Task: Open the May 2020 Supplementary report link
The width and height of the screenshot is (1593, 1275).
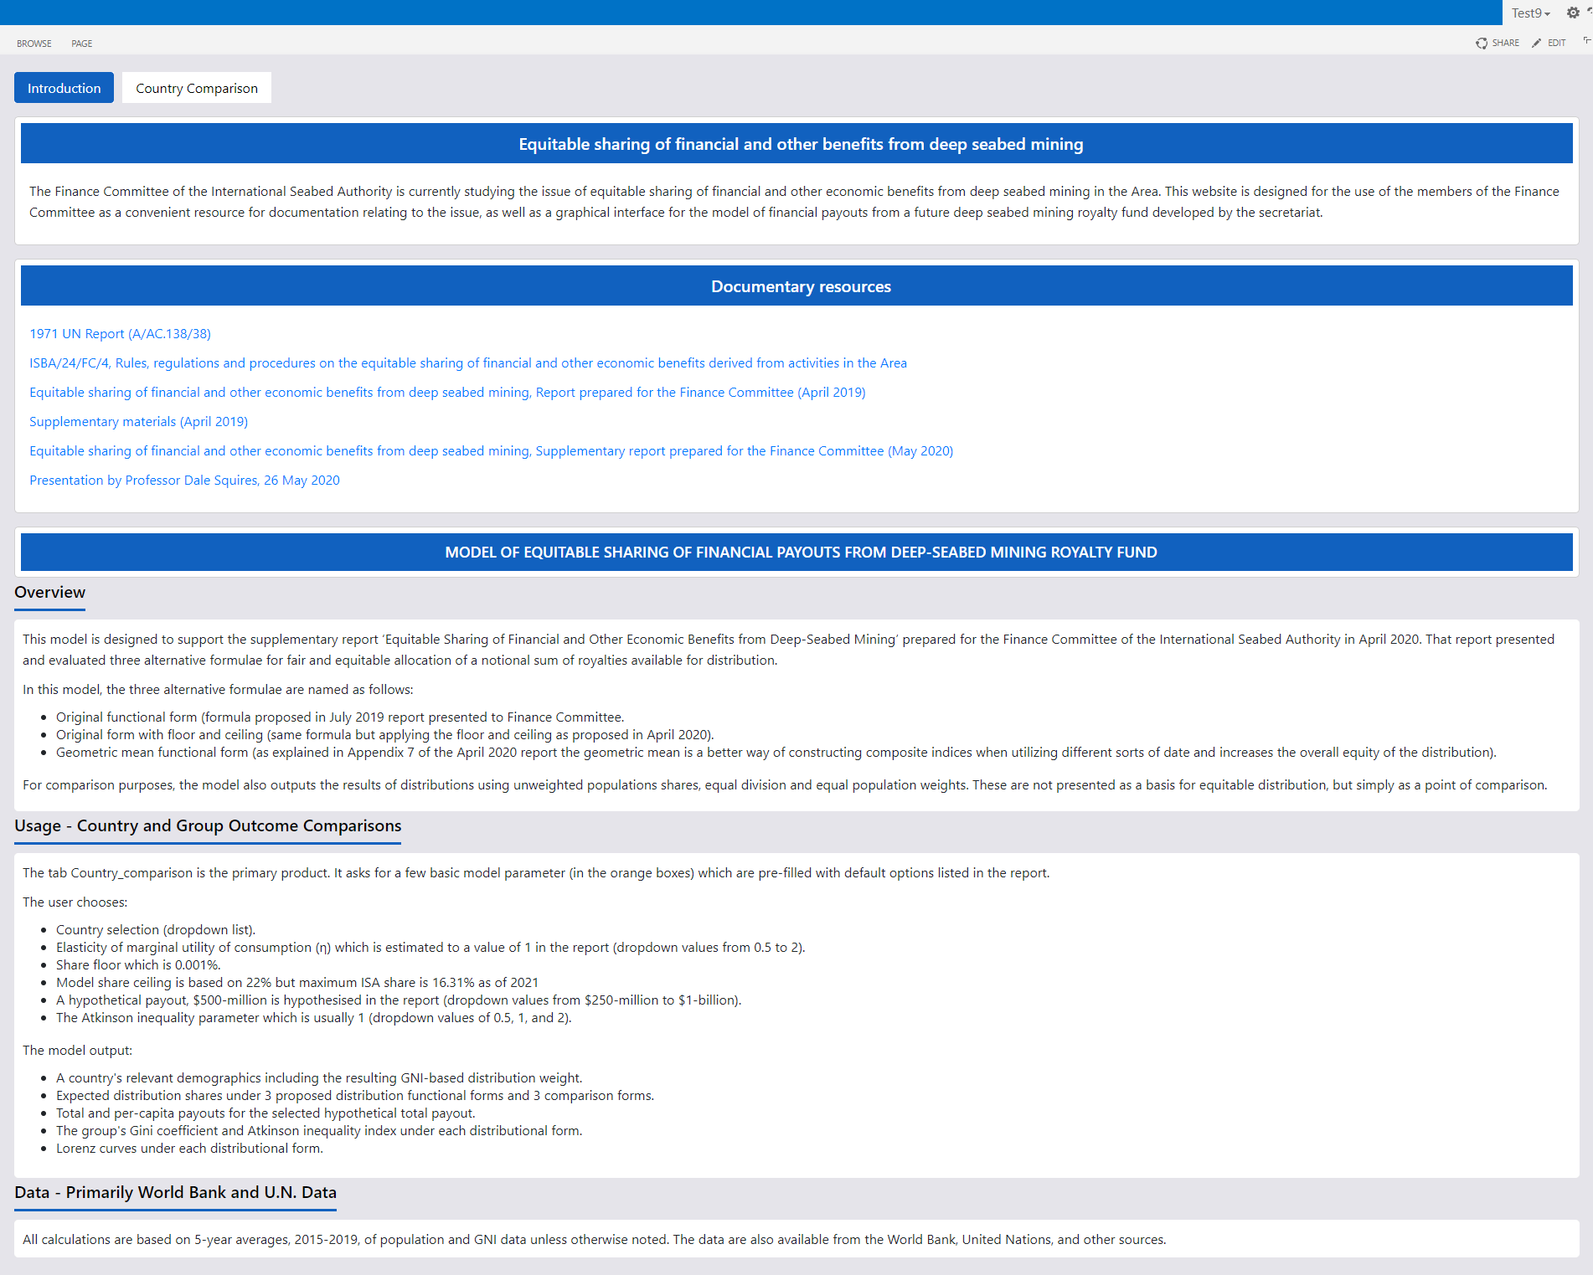Action: point(491,450)
